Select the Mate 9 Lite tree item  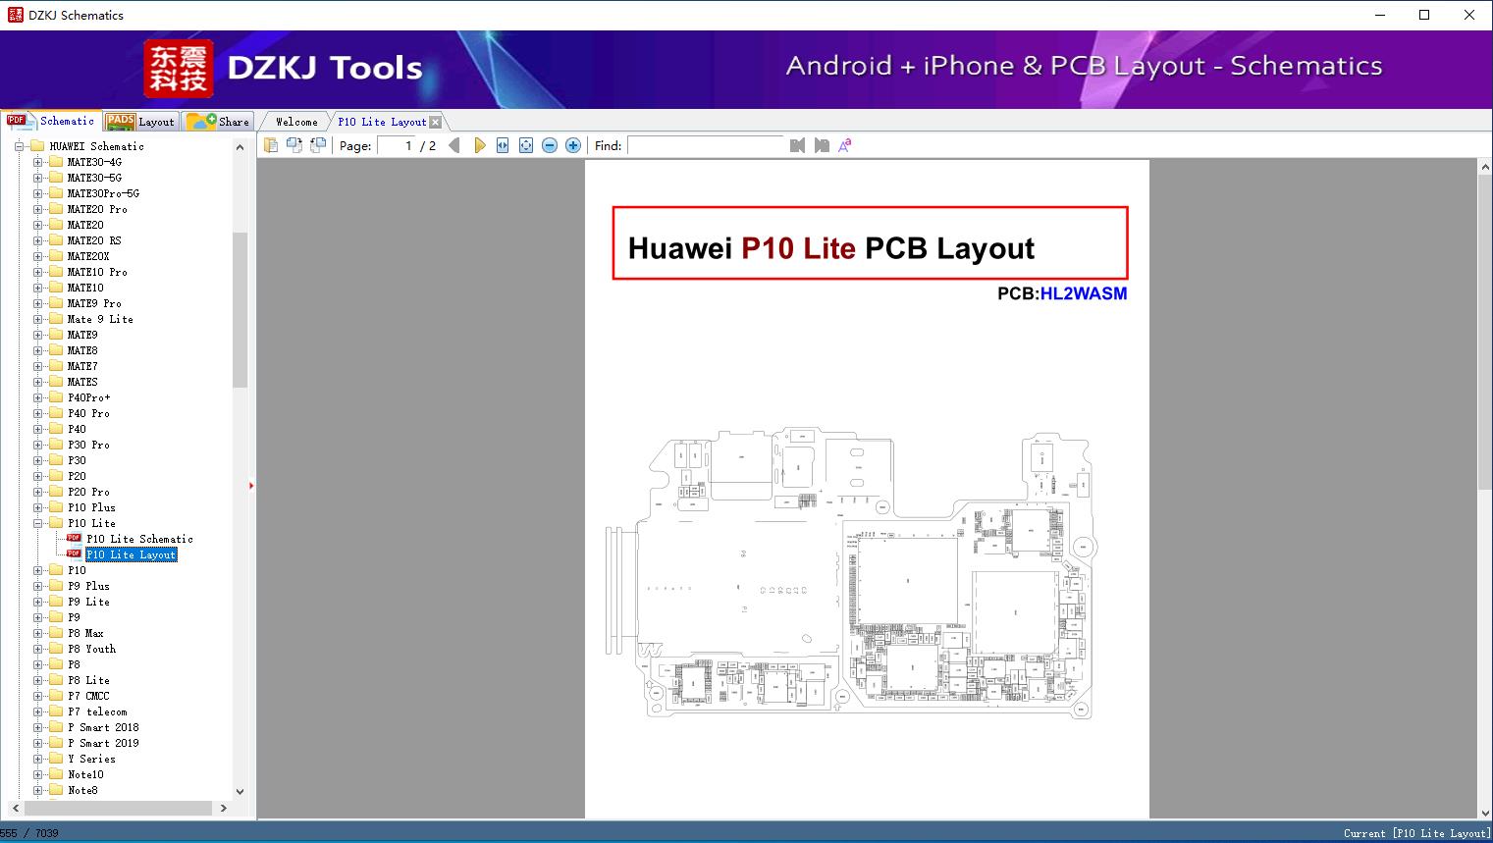(x=100, y=319)
